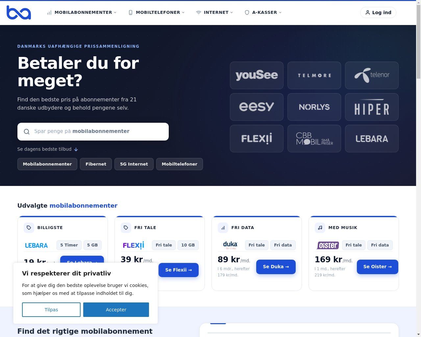Click the tag icon on Billigste card
This screenshot has width=421, height=337.
point(29,228)
